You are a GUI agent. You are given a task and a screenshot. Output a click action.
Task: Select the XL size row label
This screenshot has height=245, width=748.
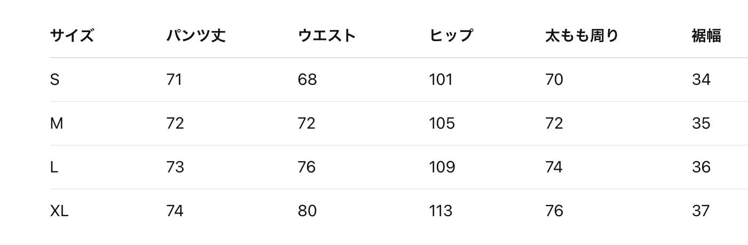click(59, 211)
